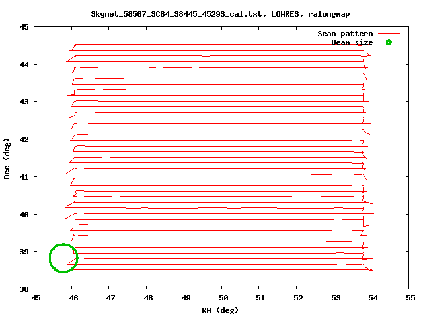
Task: Click the Dec axis tick label 40
Action: [x=24, y=215]
